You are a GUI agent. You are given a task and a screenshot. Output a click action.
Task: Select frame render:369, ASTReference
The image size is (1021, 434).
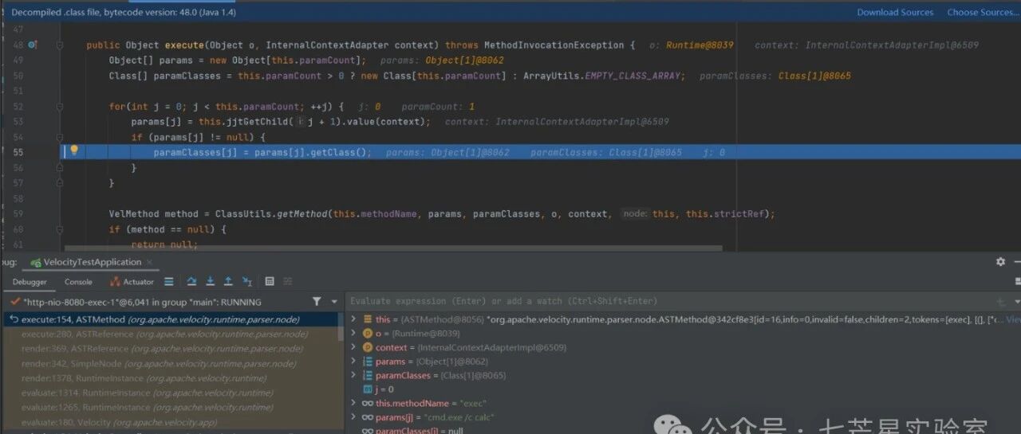click(x=171, y=348)
